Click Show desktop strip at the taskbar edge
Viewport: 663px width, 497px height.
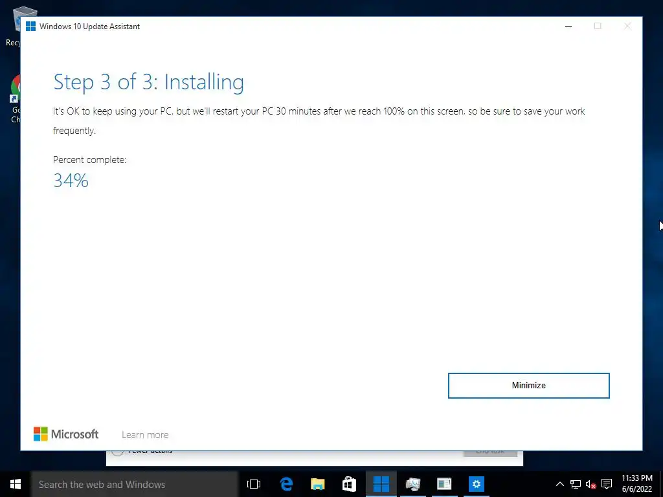pyautogui.click(x=661, y=484)
